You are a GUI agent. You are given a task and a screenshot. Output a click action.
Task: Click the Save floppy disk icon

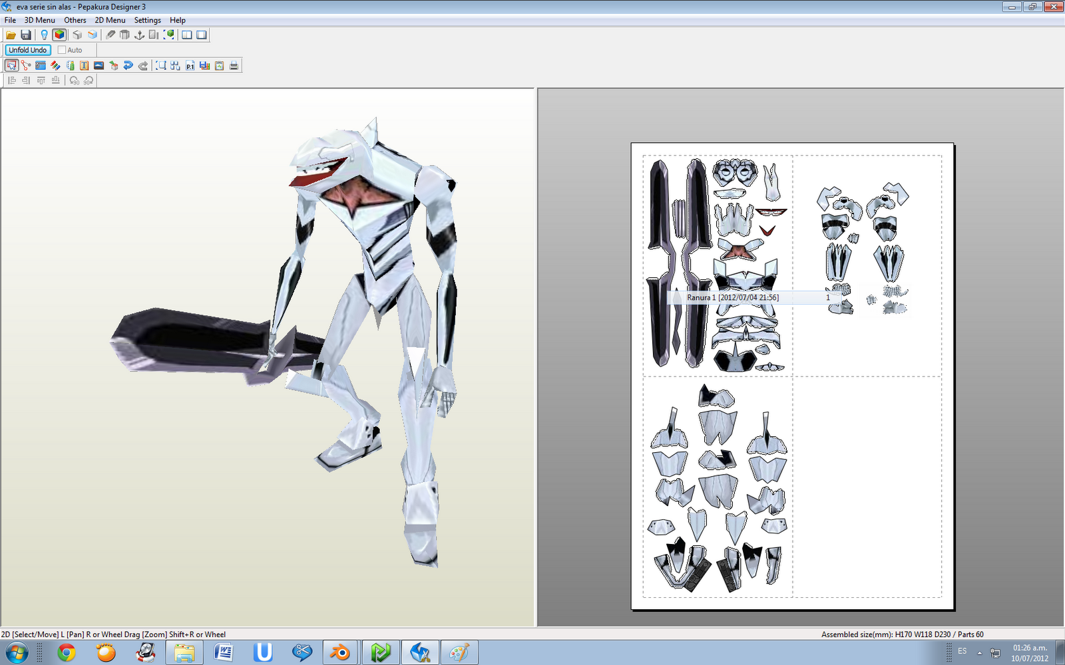point(26,35)
